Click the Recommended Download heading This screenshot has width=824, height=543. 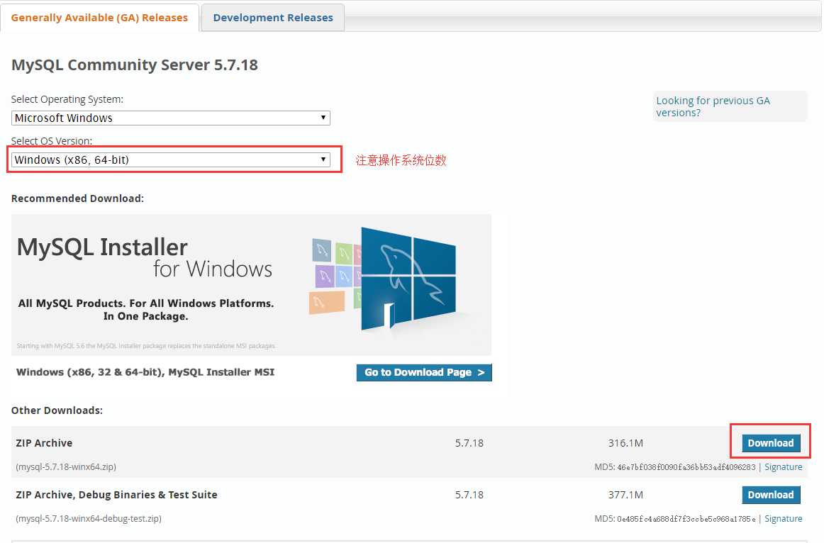pyautogui.click(x=77, y=198)
